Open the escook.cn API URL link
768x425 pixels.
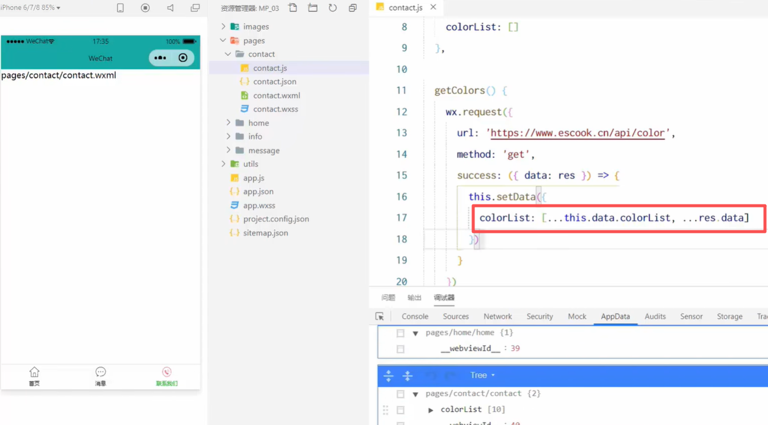click(578, 133)
